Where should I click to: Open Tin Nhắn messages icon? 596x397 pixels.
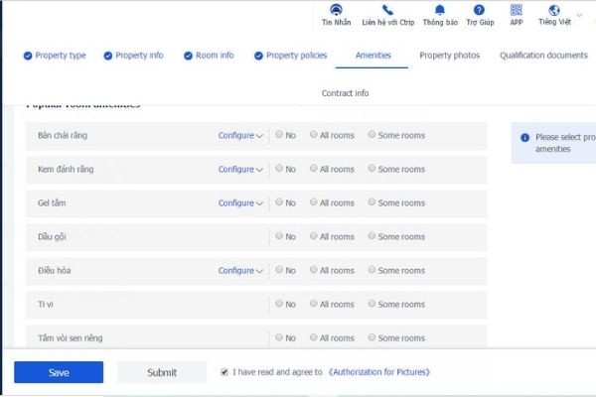click(336, 10)
